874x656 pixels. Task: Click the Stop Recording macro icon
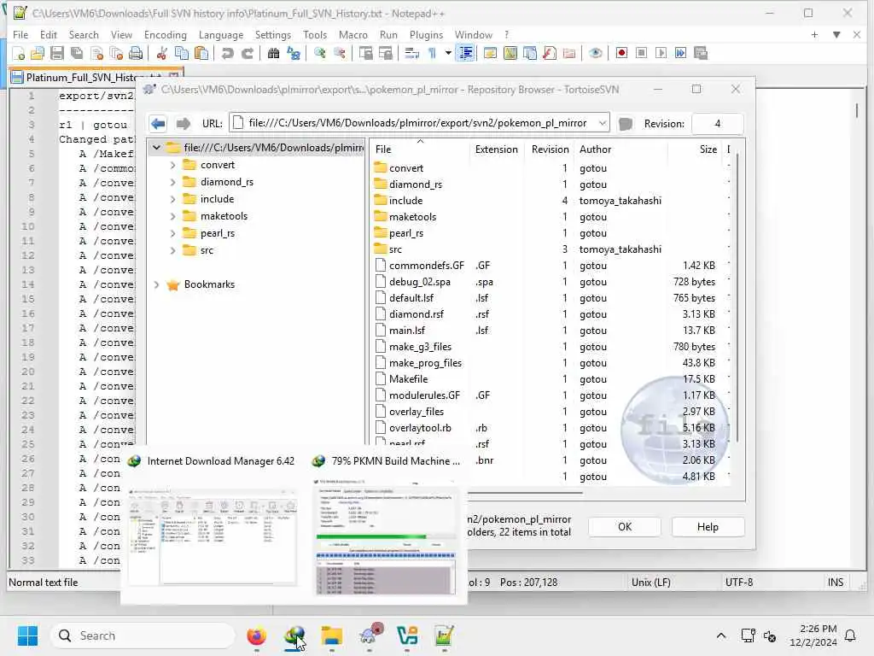click(x=642, y=53)
